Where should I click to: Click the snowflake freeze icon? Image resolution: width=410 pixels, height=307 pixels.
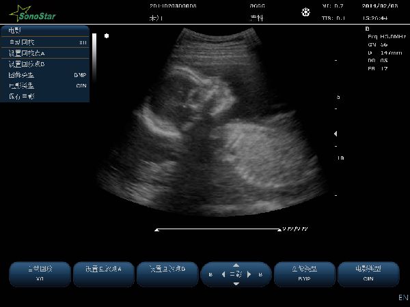(x=305, y=12)
